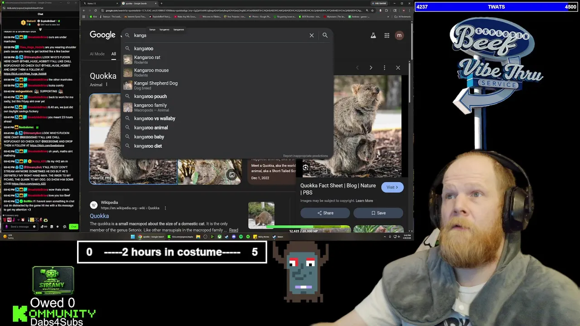Open more options in image preview panel
This screenshot has height=326, width=580.
(384, 68)
